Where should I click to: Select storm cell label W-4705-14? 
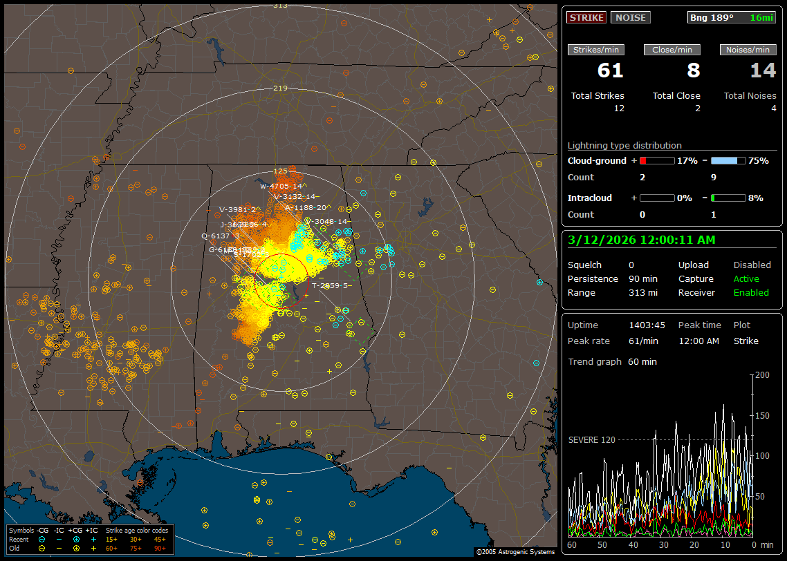pos(281,186)
